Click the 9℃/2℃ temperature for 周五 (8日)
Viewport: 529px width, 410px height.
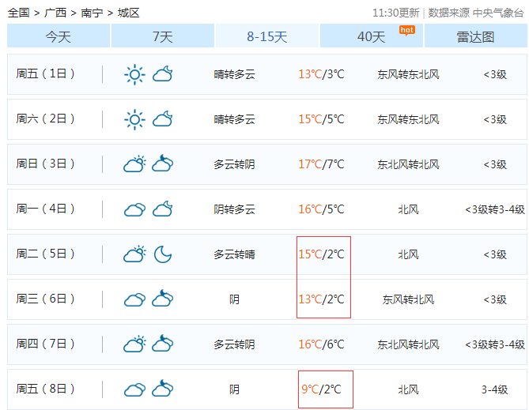322,389
